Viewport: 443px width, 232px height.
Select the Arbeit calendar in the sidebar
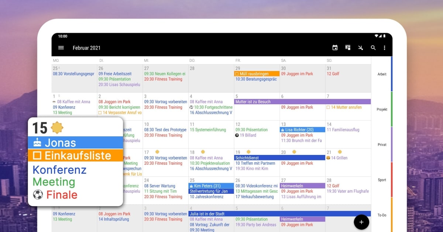[381, 74]
